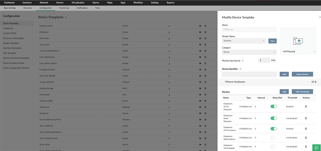Open the Vendor Name dropdown
321x151 pixels.
click(x=264, y=41)
